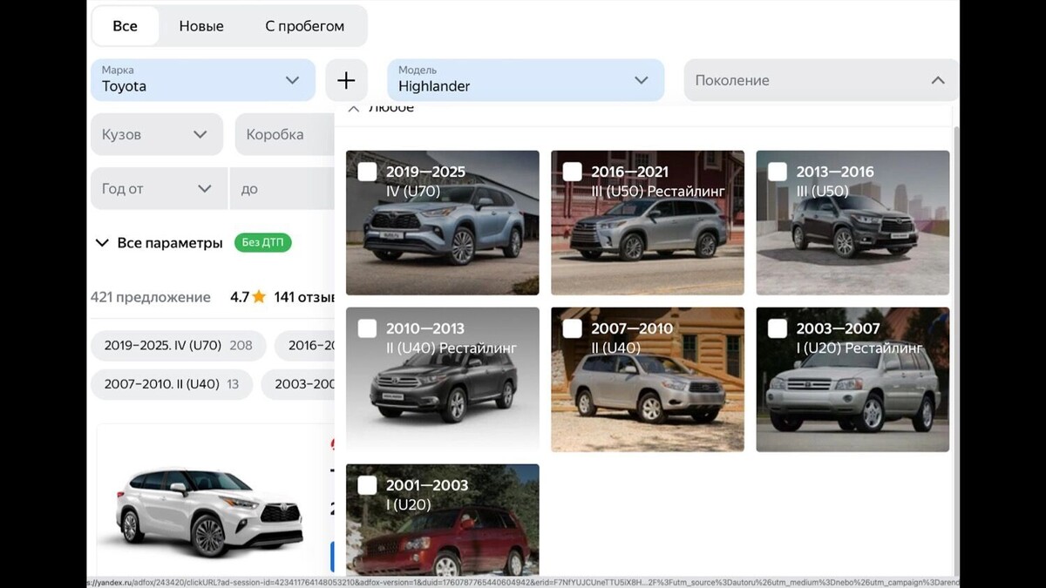Open the Марка dropdown showing Toyota
Image resolution: width=1046 pixels, height=588 pixels.
[202, 79]
